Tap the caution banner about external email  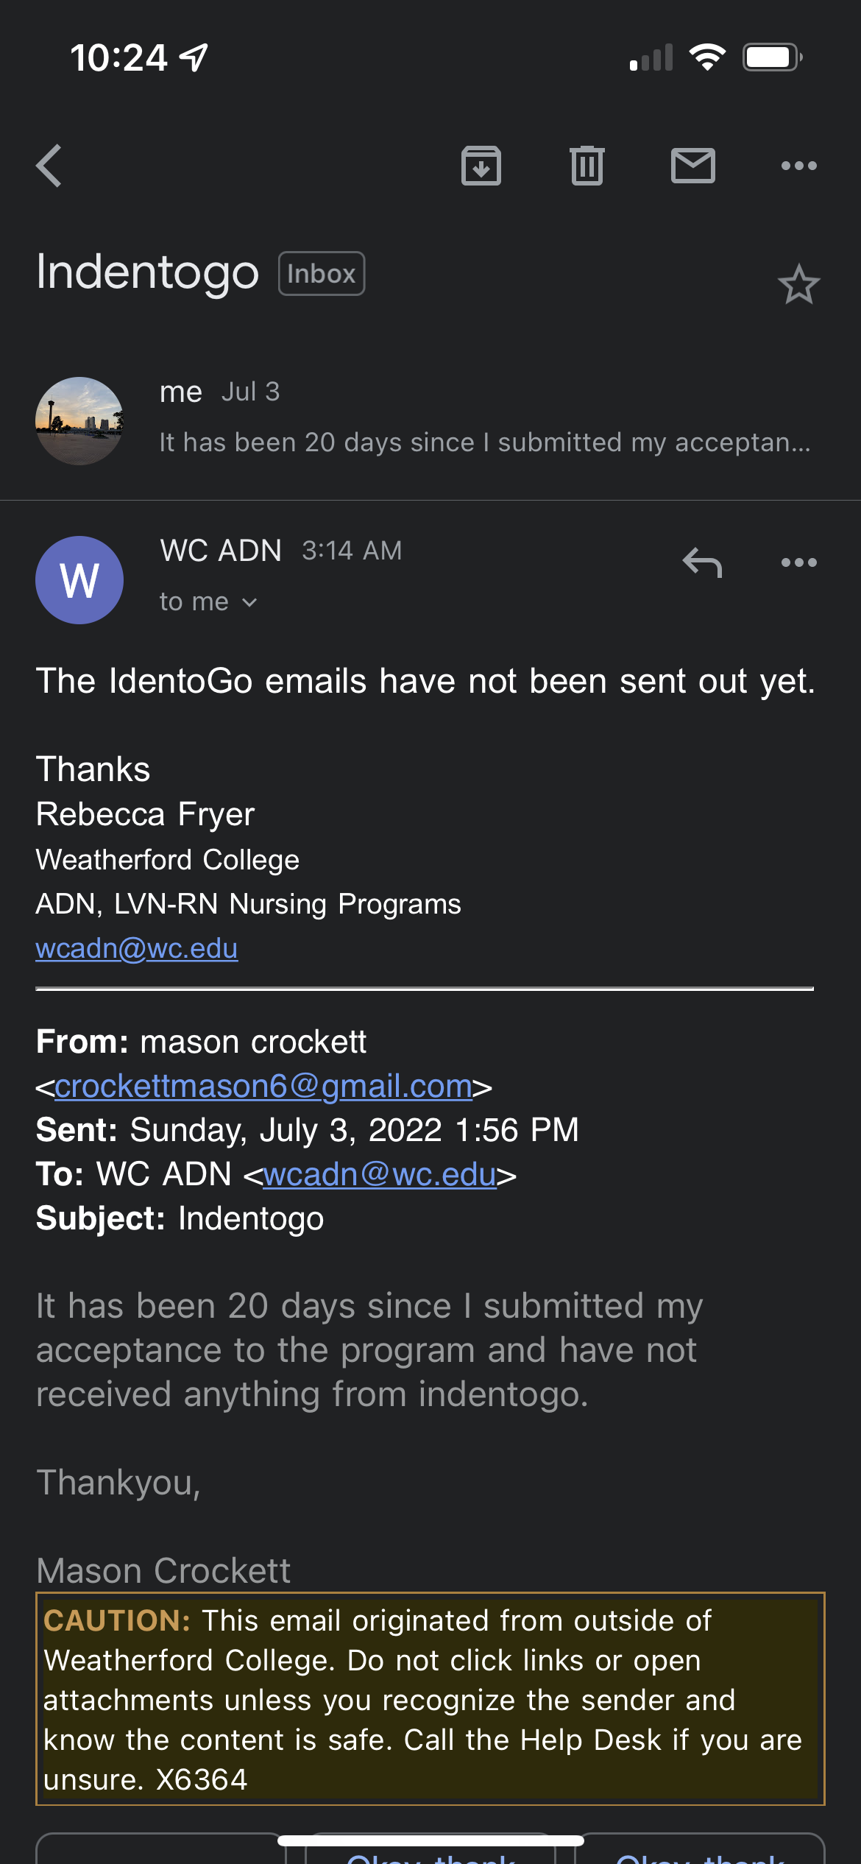431,1698
